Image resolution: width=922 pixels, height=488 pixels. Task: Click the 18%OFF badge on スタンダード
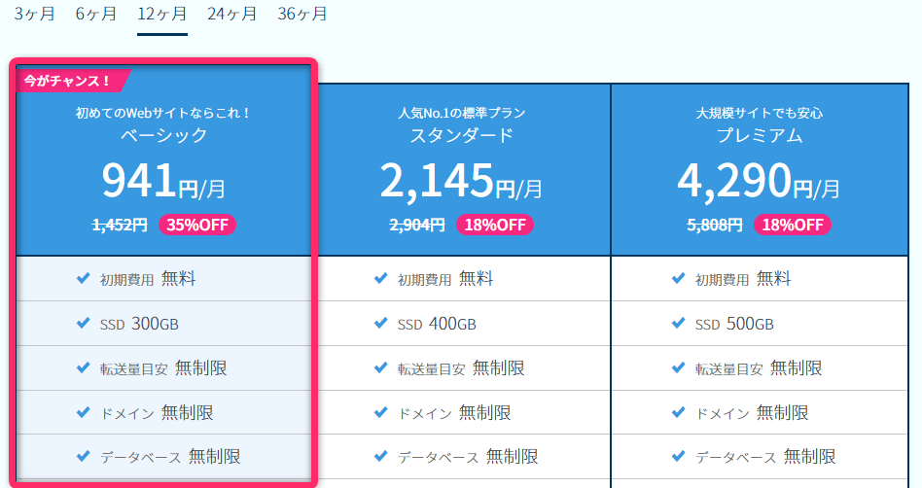[495, 225]
